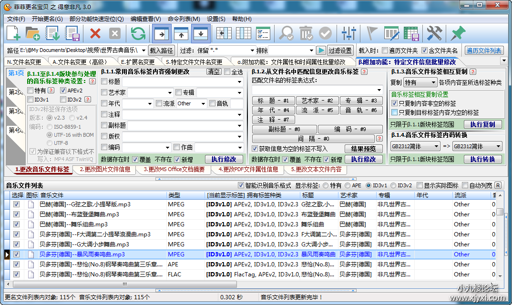Click the red X delete icon in toolbar
512x305 pixels.
(95, 33)
